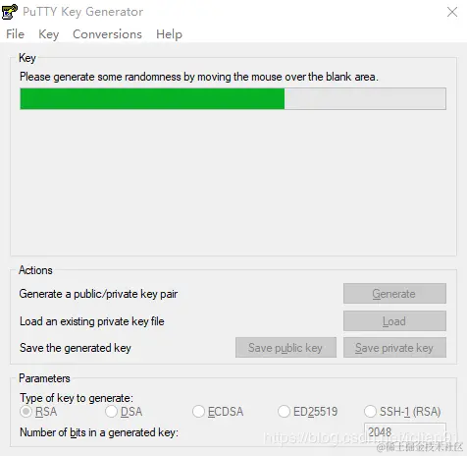
Task: Click the Save public key button
Action: 285,348
